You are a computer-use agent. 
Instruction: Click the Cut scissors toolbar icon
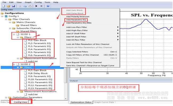click(20, 6)
